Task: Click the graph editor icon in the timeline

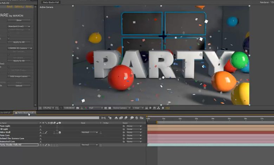Action: pos(142,118)
